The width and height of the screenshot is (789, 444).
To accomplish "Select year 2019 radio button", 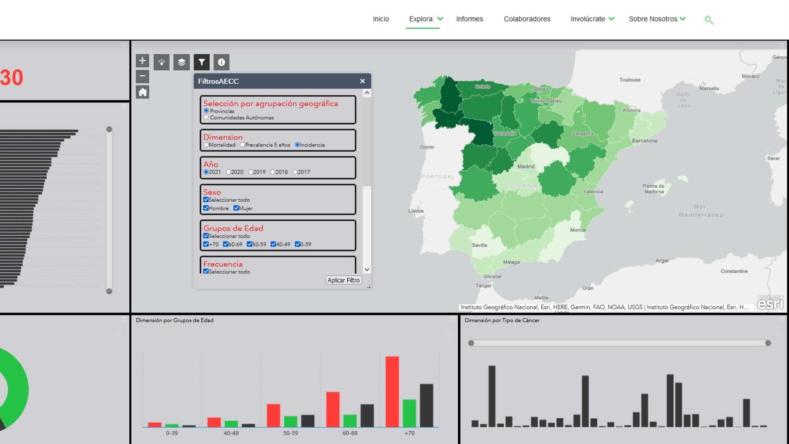I will (x=251, y=172).
